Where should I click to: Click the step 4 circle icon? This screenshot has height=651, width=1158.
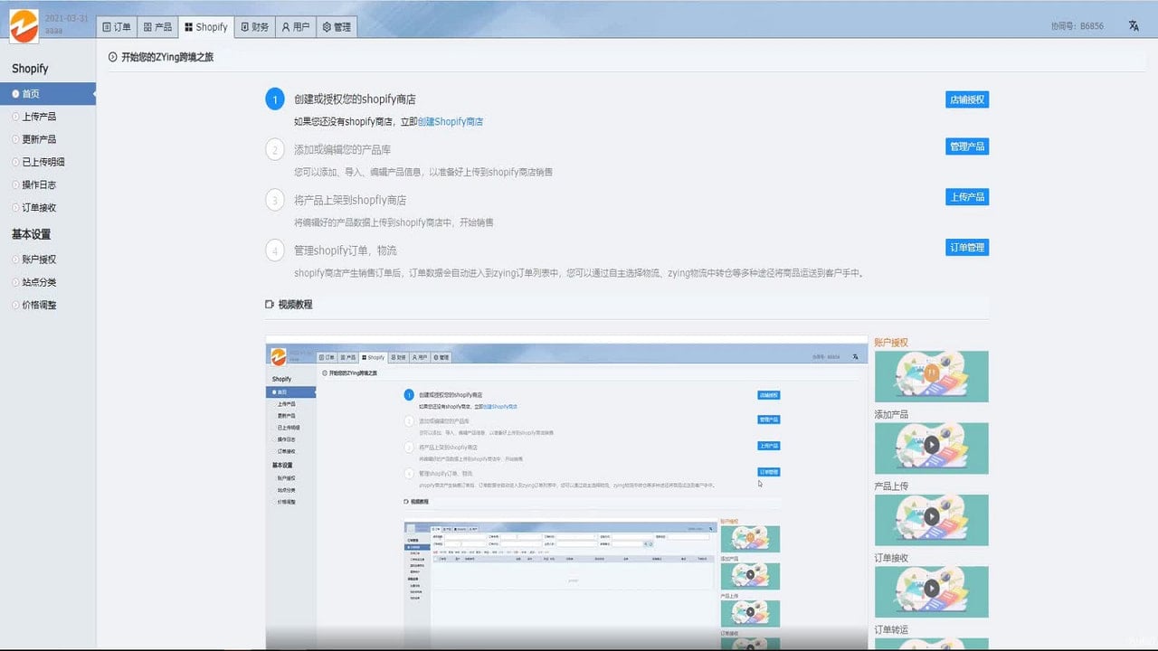pyautogui.click(x=275, y=250)
